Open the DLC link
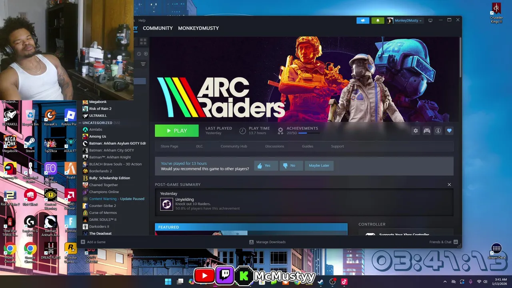512x288 pixels. (x=199, y=146)
